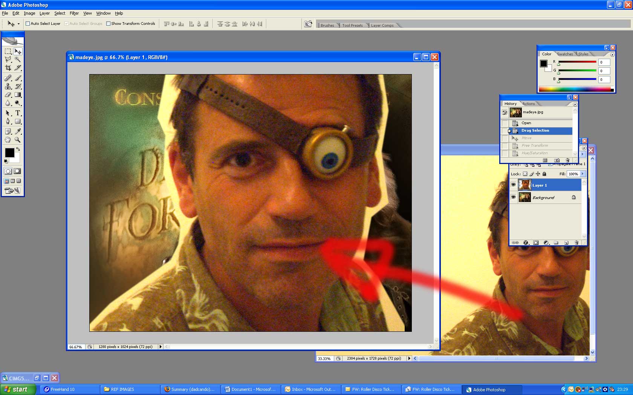Toggle lock all for layer

(544, 174)
